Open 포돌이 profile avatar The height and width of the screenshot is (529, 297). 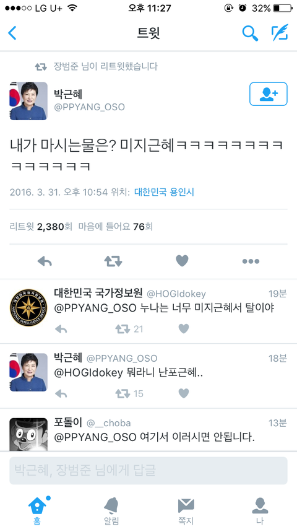28,435
